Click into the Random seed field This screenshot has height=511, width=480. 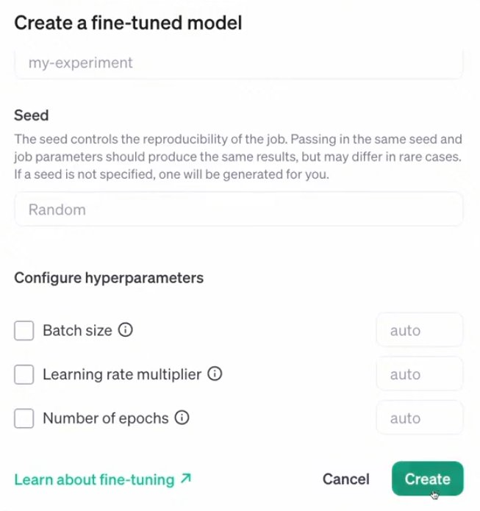tap(239, 210)
